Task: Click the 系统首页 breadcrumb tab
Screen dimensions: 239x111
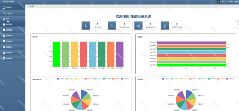Action: point(32,6)
